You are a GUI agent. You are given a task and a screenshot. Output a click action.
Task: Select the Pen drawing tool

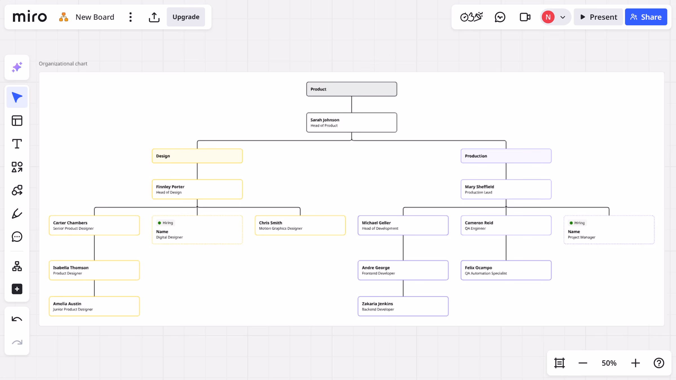17,213
